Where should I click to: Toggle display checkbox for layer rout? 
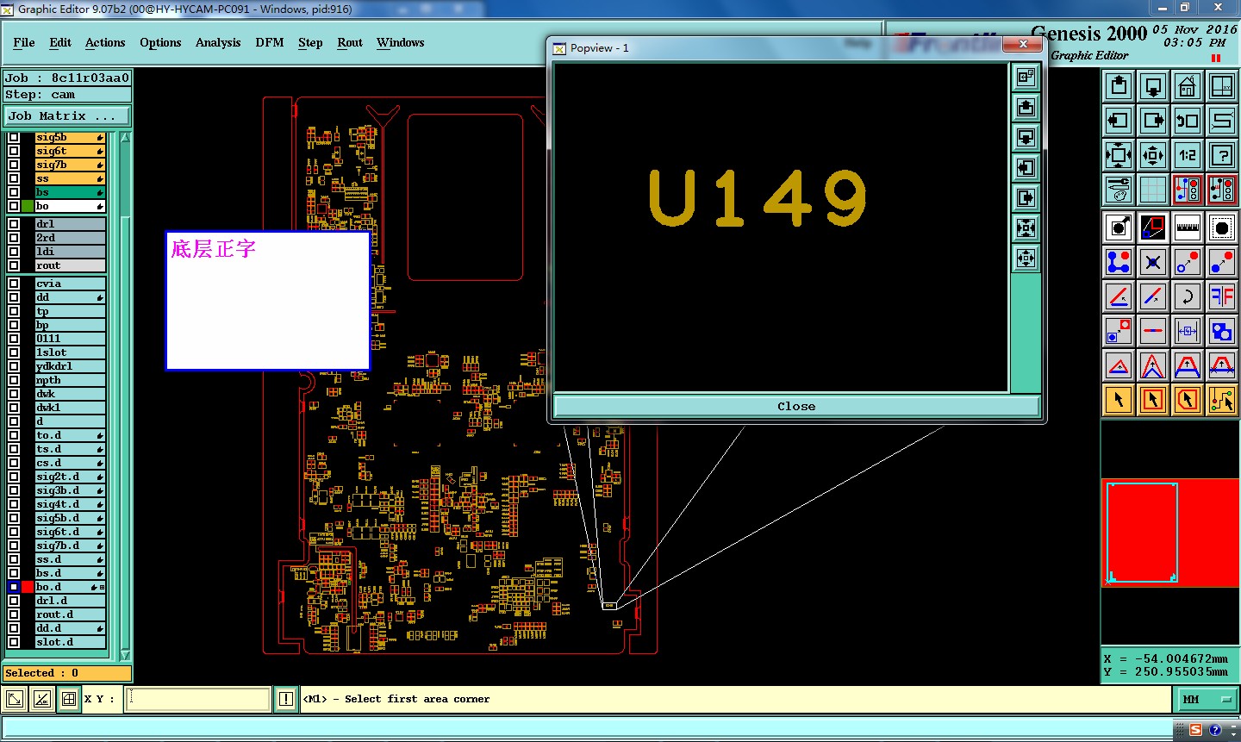[x=14, y=265]
